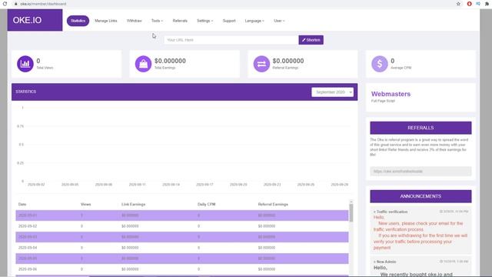Viewport: 492px width, 277px height.
Task: Click the Daily CPM column header
Action: point(207,204)
